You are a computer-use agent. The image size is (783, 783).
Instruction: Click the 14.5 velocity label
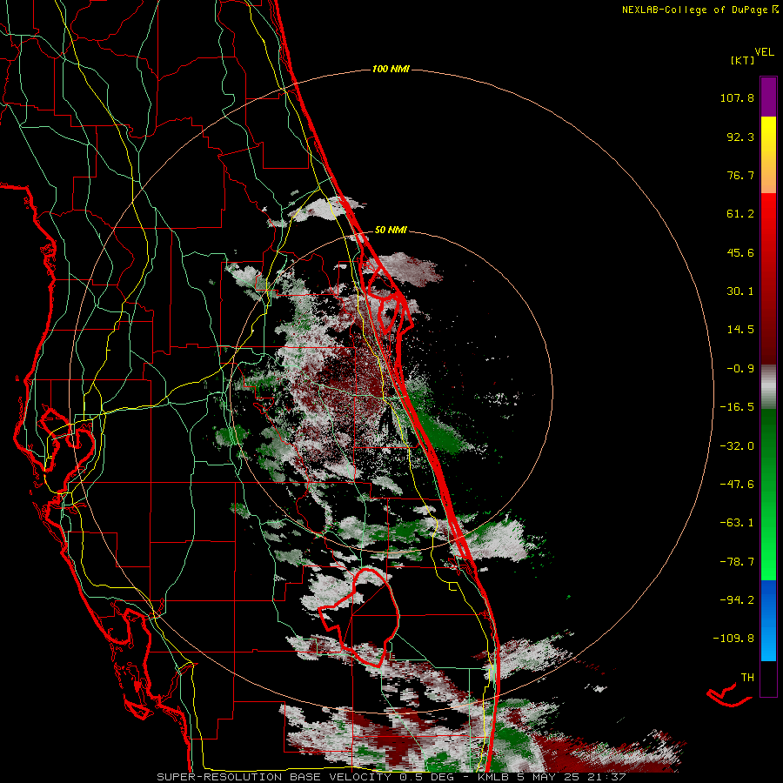[740, 330]
